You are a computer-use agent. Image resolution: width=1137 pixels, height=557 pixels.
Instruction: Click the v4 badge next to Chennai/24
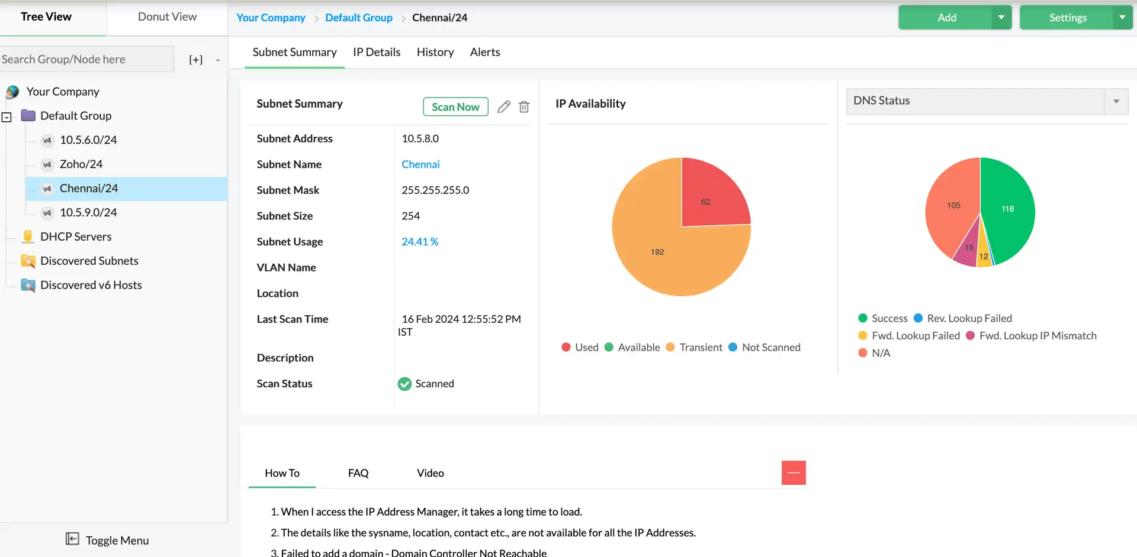(47, 188)
